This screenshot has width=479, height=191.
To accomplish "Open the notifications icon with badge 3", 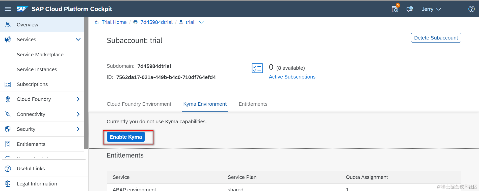I will click(x=395, y=9).
